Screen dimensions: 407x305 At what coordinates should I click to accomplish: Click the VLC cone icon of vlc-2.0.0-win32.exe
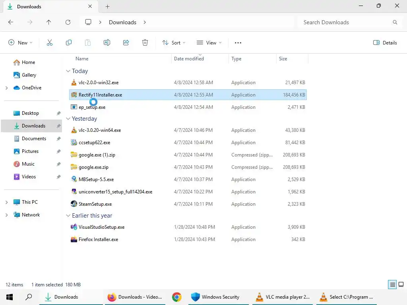click(74, 83)
